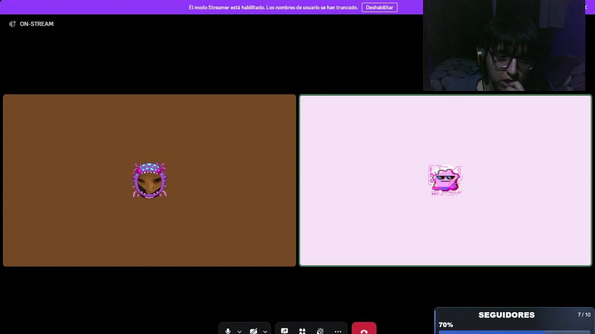This screenshot has height=334, width=595.
Task: Click the ON-STREAM label
Action: [37, 24]
